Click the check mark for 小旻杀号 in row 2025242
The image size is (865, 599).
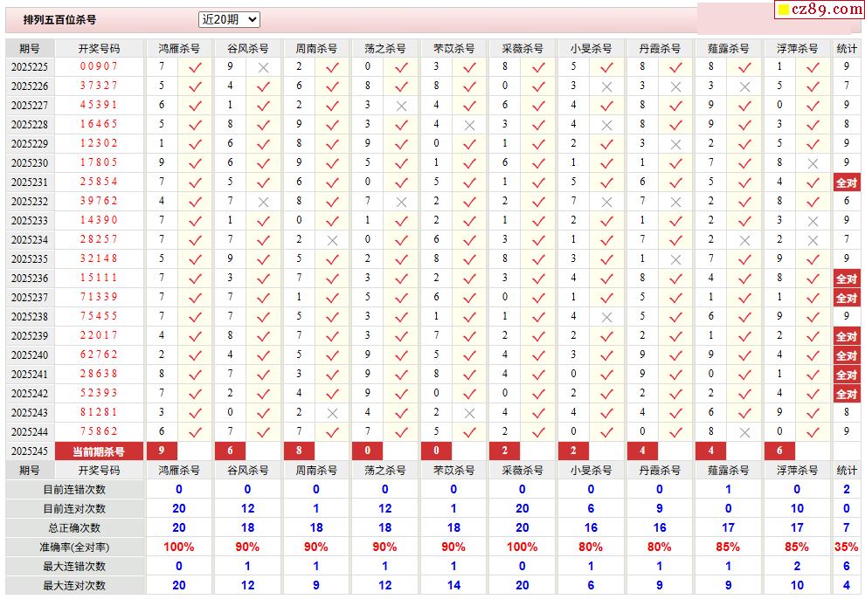point(607,395)
